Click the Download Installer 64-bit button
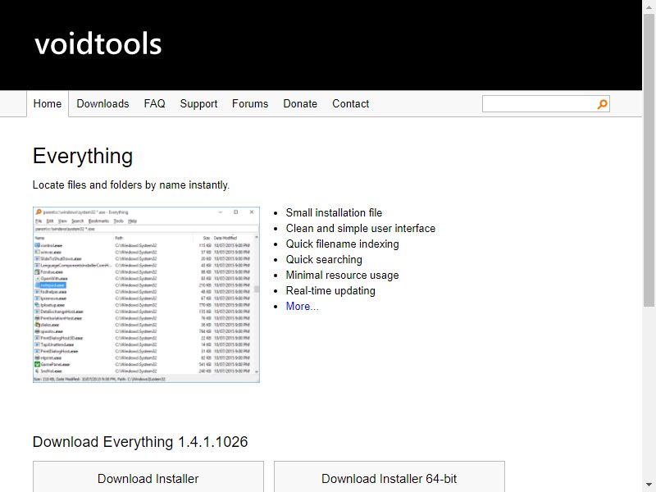The width and height of the screenshot is (656, 492). point(389,477)
